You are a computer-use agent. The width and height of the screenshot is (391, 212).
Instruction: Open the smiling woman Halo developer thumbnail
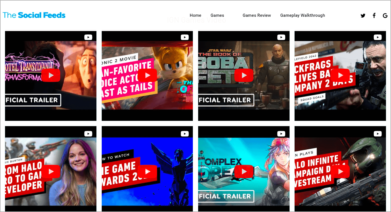coord(51,169)
